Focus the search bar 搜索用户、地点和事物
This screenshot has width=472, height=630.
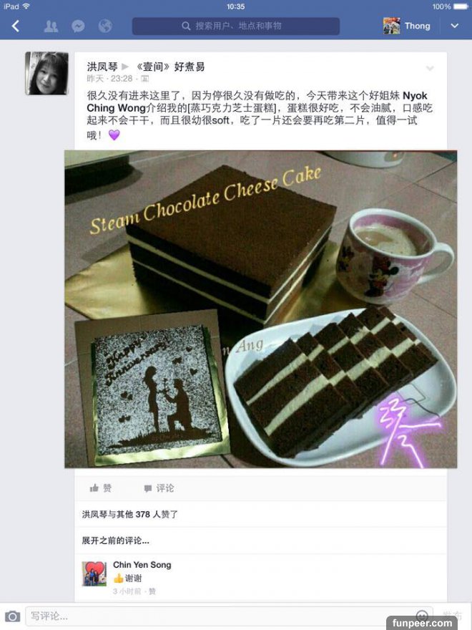pyautogui.click(x=236, y=26)
